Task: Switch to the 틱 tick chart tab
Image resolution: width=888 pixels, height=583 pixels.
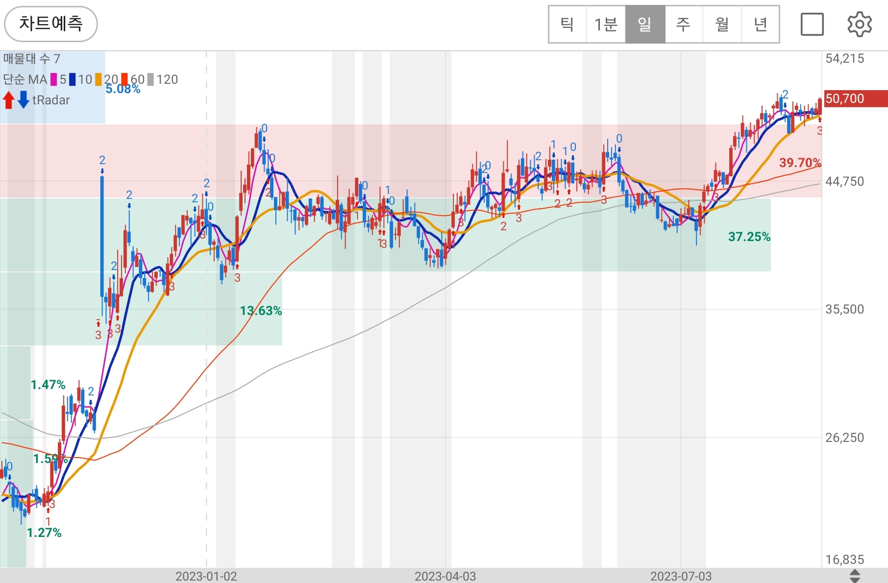Action: 567,24
